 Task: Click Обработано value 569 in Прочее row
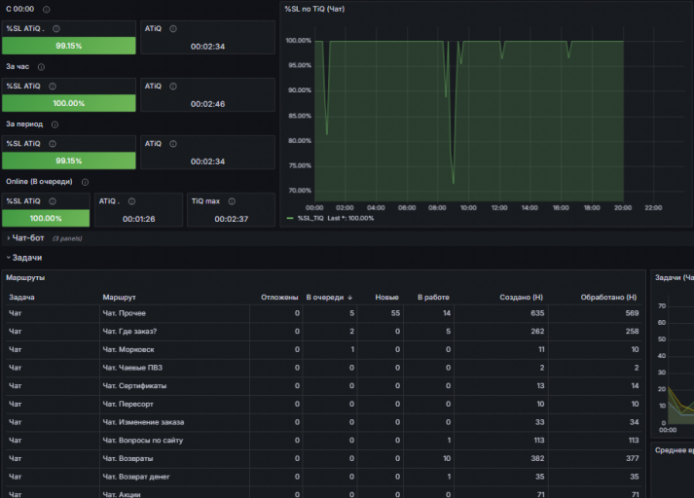pyautogui.click(x=632, y=313)
